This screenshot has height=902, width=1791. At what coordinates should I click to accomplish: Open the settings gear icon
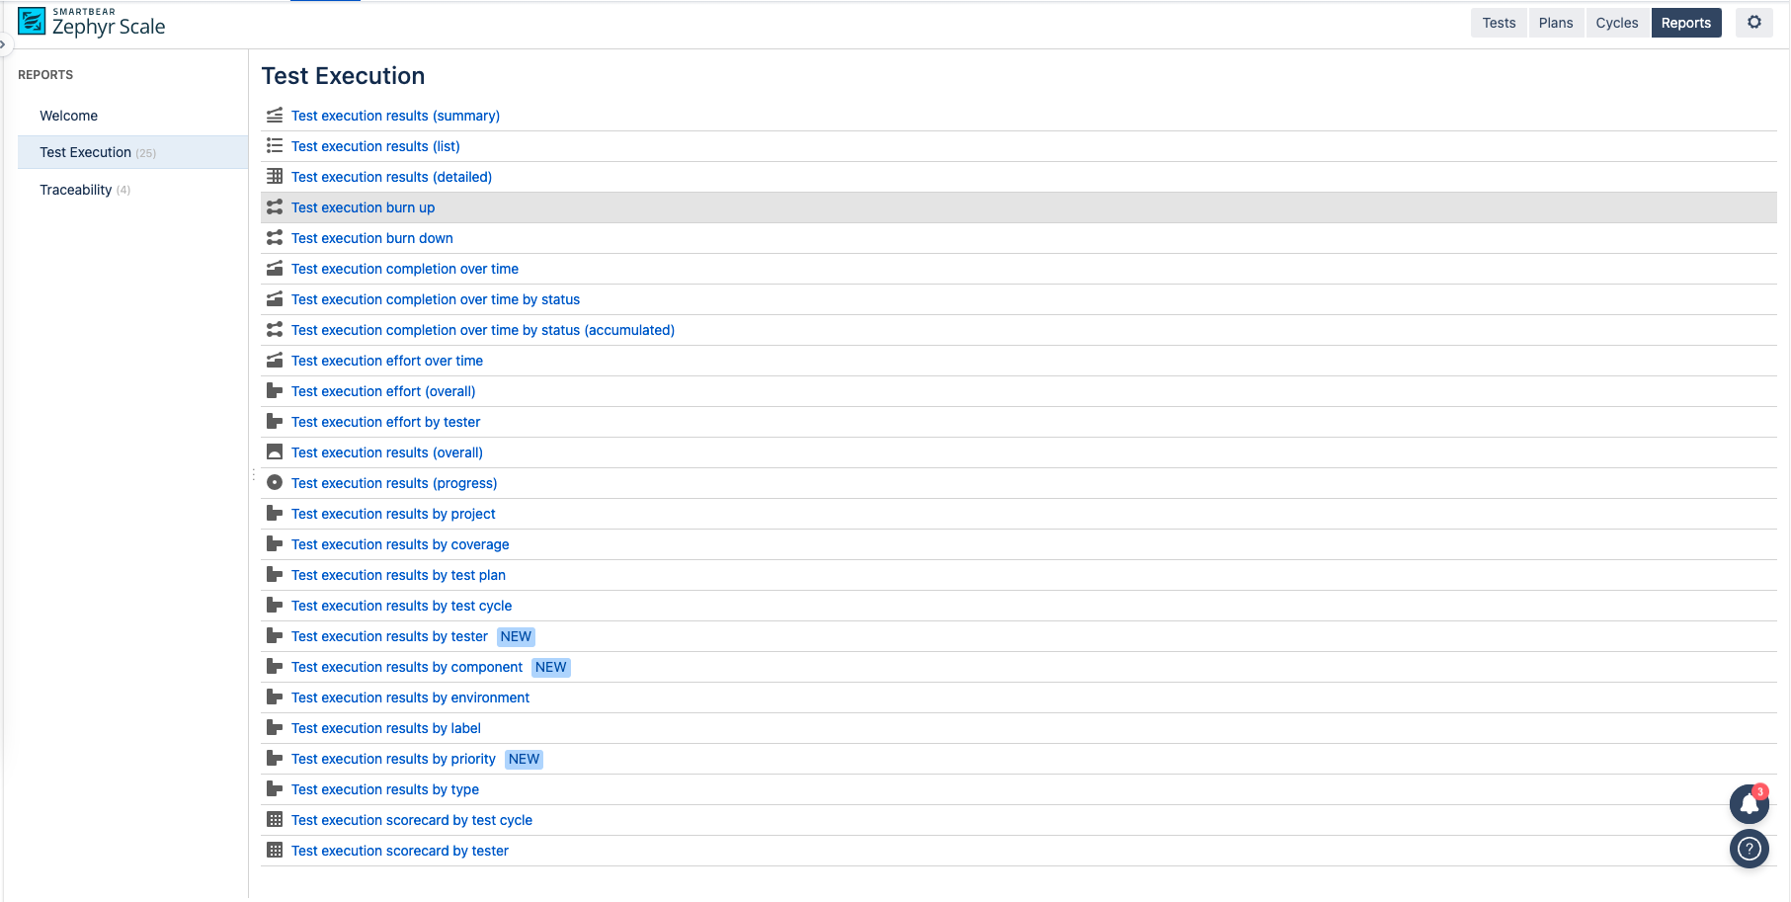pos(1753,23)
